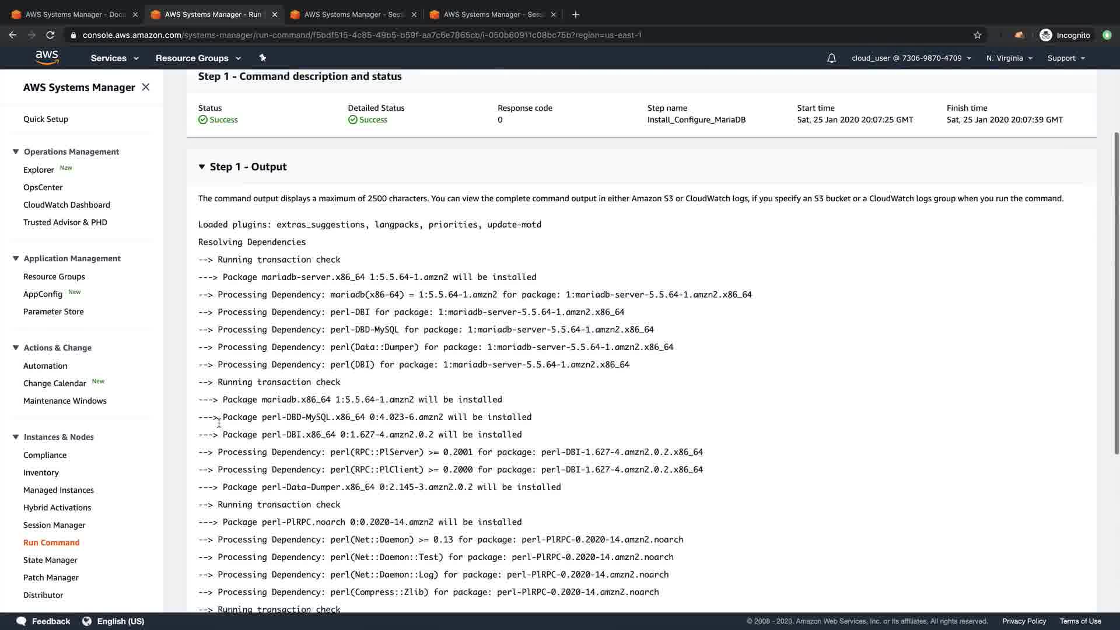The image size is (1120, 630).
Task: Open the Resource Groups dropdown
Action: [x=198, y=58]
